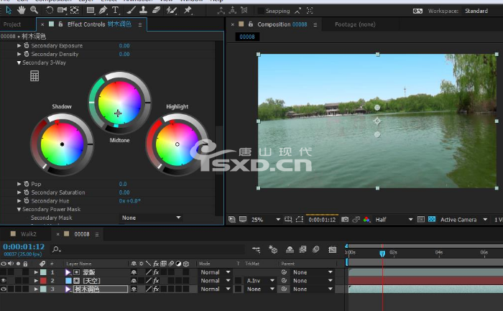The height and width of the screenshot is (311, 503).
Task: Open the Active Camera view dropdown
Action: pyautogui.click(x=463, y=220)
